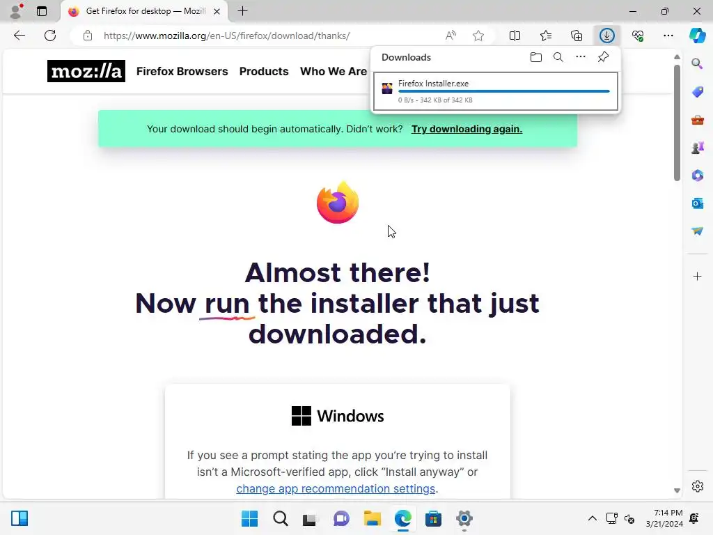
Task: Open Who We Are menu
Action: [334, 72]
